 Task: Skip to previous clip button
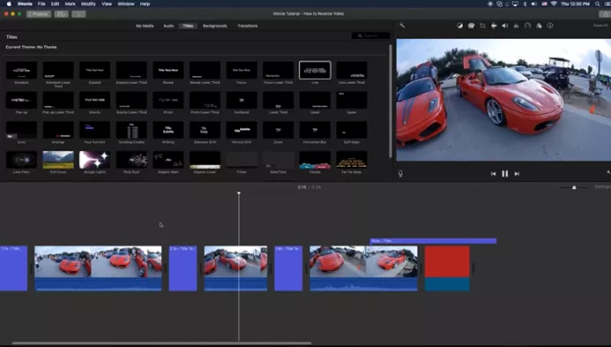[494, 174]
